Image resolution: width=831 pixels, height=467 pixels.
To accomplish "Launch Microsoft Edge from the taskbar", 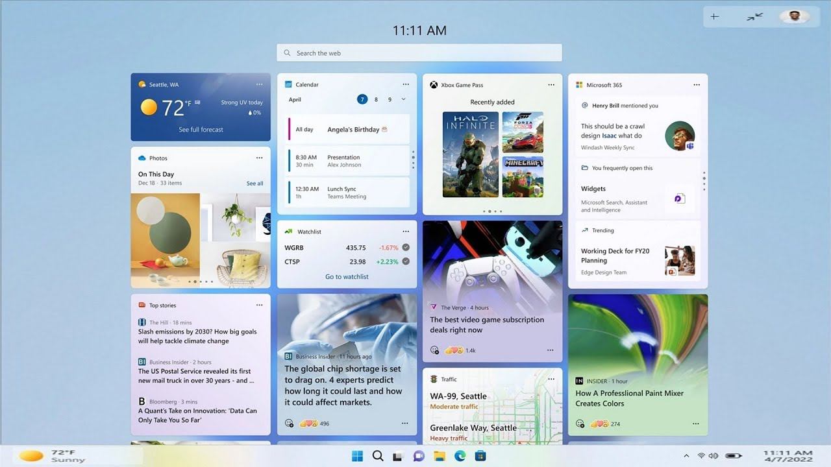I will click(460, 456).
